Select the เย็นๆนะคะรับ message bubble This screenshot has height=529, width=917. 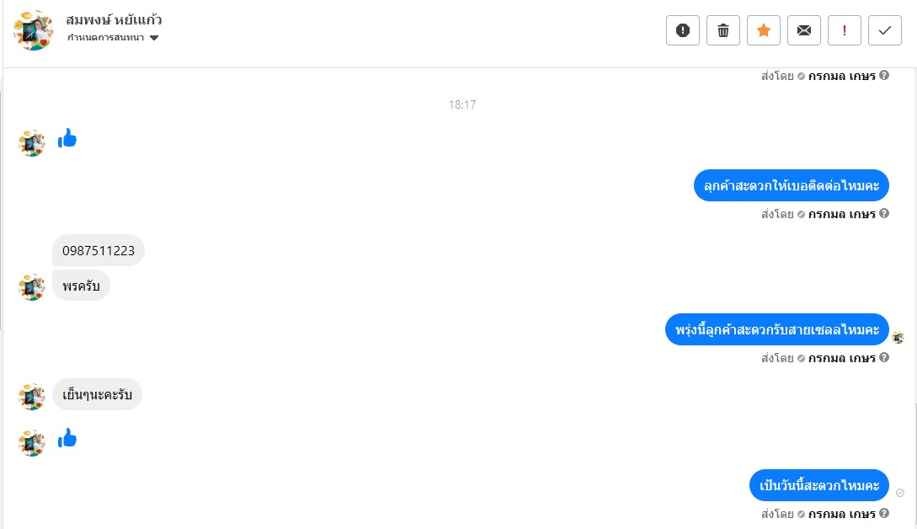97,394
